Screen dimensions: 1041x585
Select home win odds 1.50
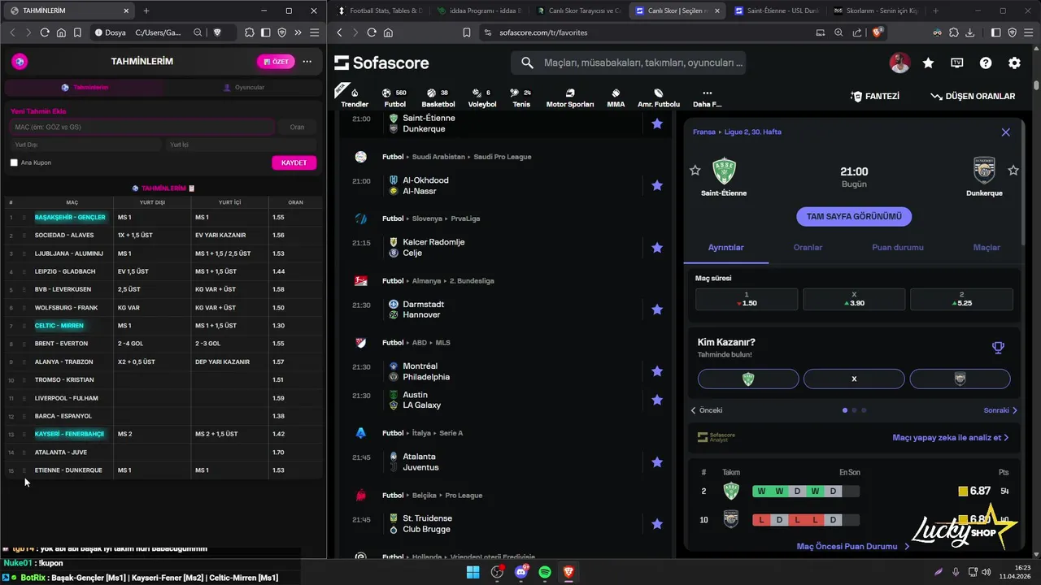[x=747, y=299]
